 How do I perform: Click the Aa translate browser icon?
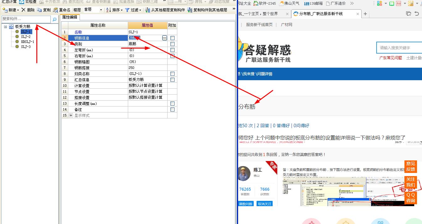pos(399,3)
